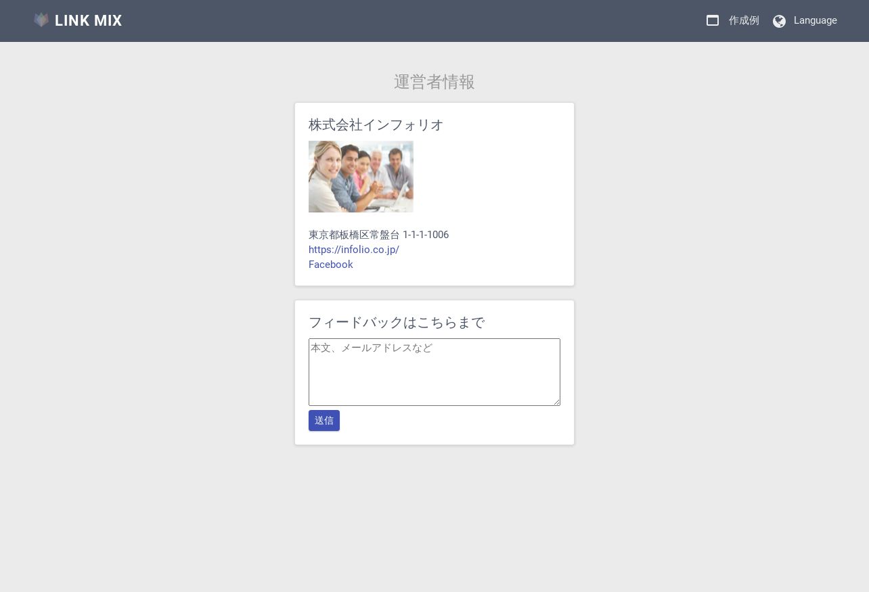Screen dimensions: 869x592
Task: Select the address text 東京都板橋区常盤台 1-1-1-1006
Action: pos(378,235)
